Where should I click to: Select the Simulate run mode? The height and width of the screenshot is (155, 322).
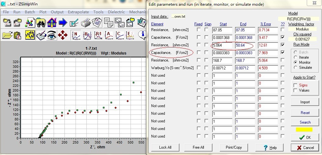pos(296,68)
